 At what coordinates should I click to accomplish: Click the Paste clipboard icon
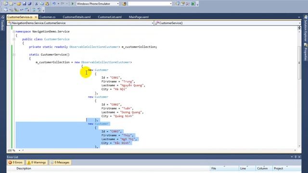tap(47, 4)
